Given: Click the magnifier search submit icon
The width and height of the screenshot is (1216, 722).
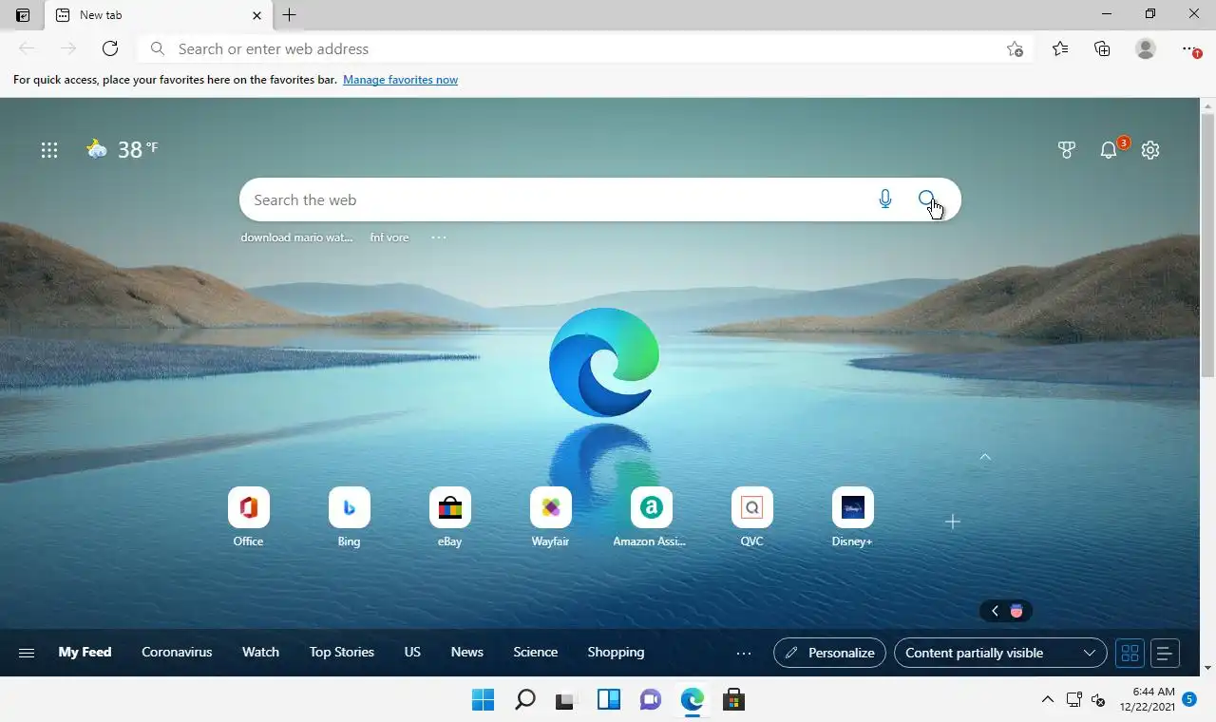Looking at the screenshot, I should 927,199.
